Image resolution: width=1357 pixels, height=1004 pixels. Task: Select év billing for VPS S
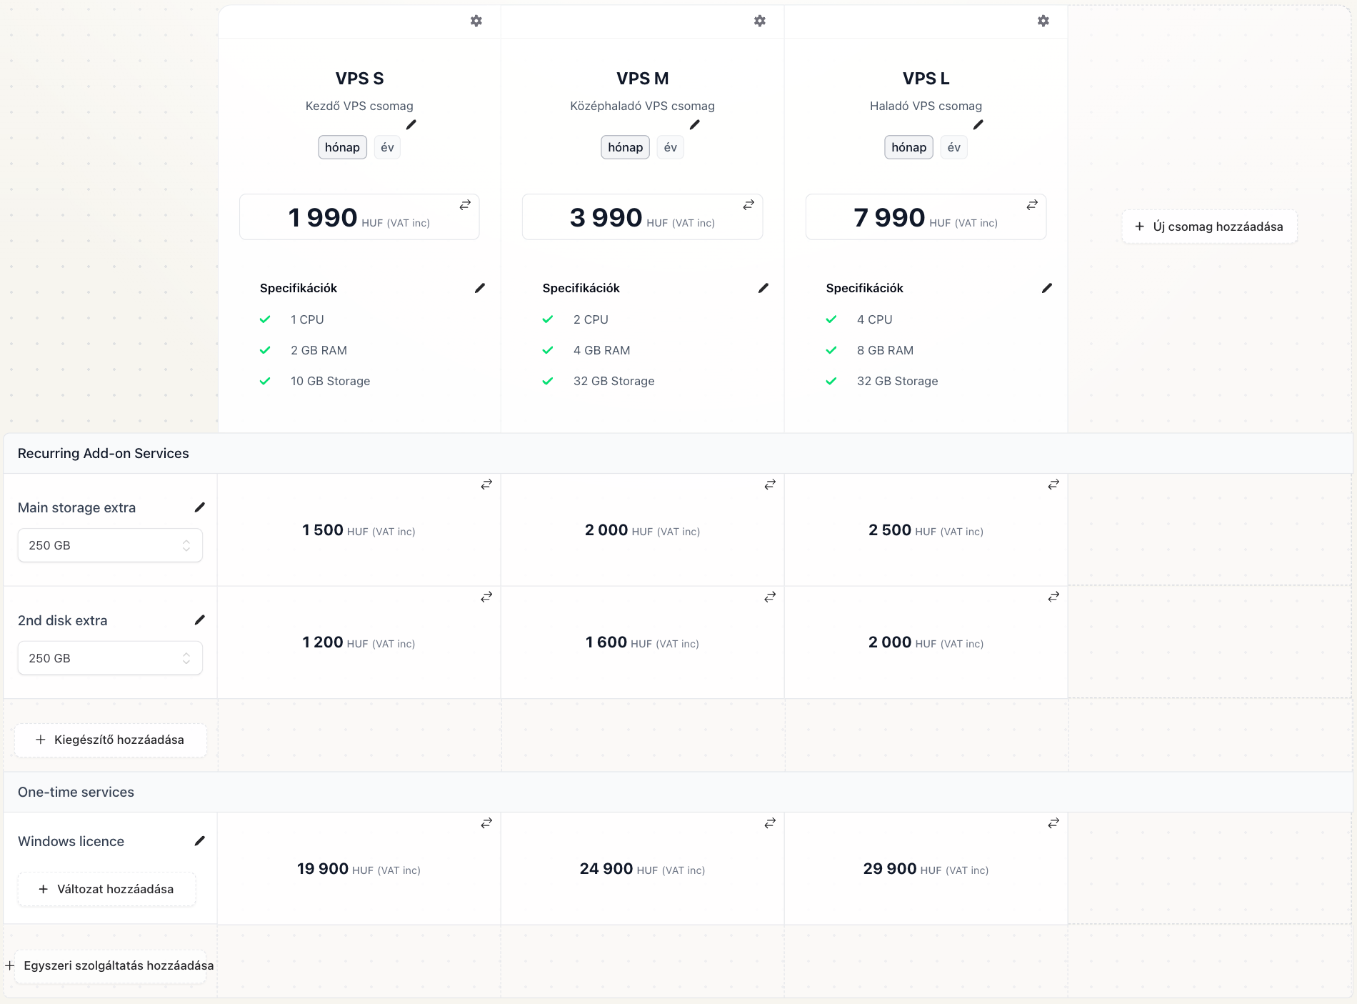pos(387,147)
